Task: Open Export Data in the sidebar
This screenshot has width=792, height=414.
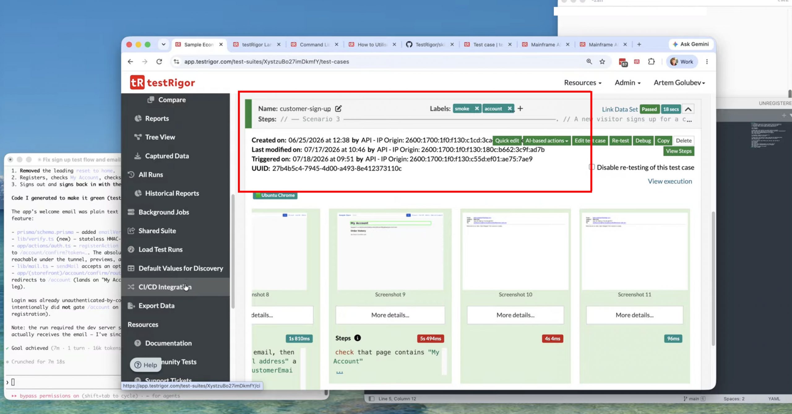Action: 151,306
